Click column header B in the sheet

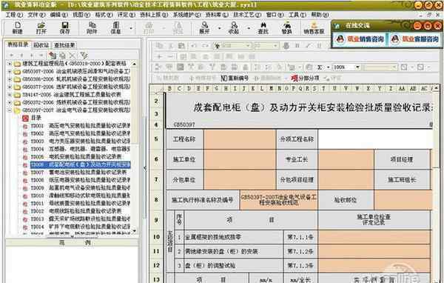click(169, 88)
